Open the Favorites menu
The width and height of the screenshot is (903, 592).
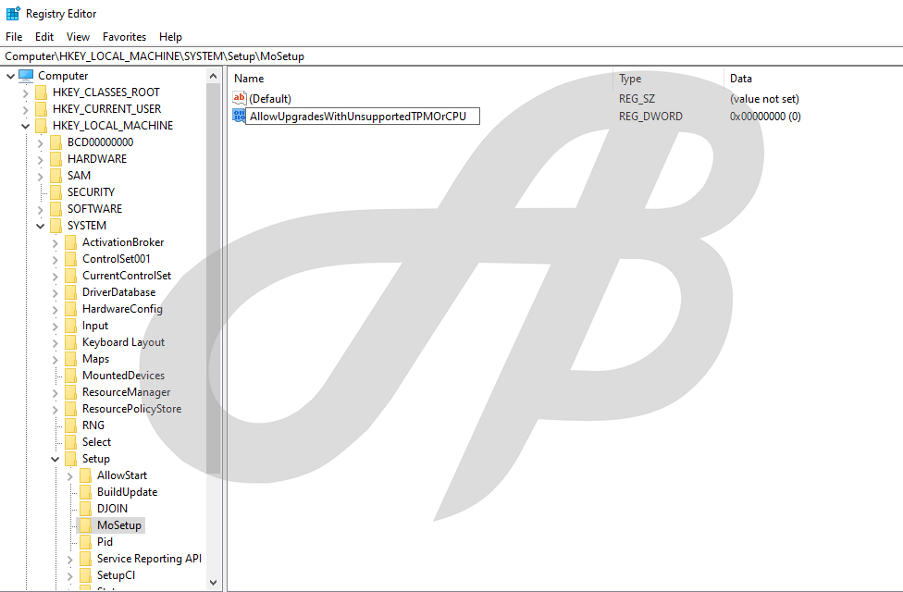pos(124,37)
